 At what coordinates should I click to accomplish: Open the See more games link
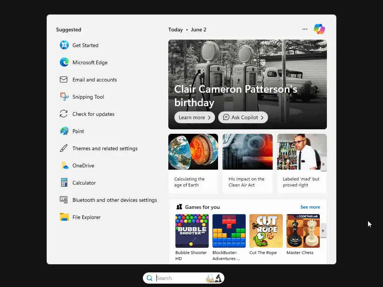310,207
